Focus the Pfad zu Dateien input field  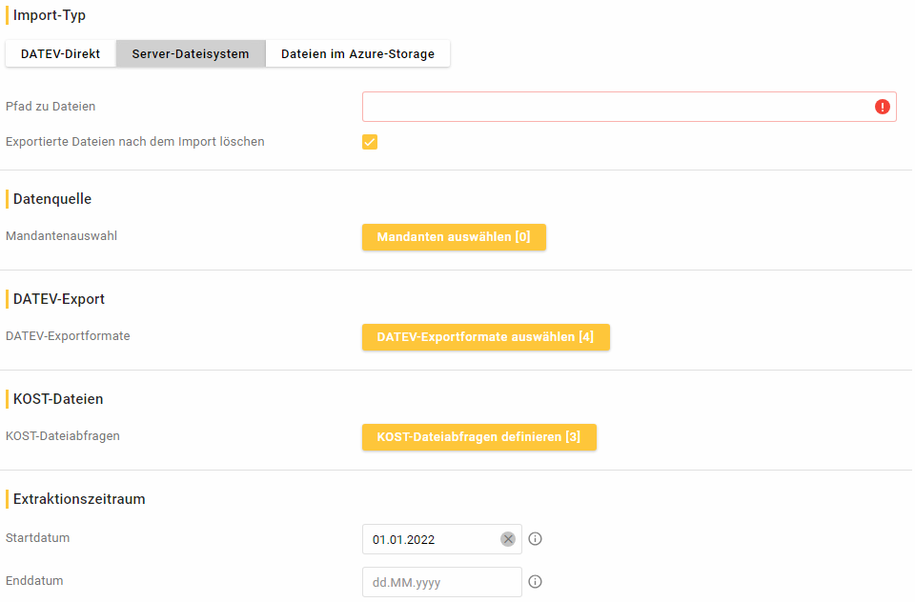point(615,107)
